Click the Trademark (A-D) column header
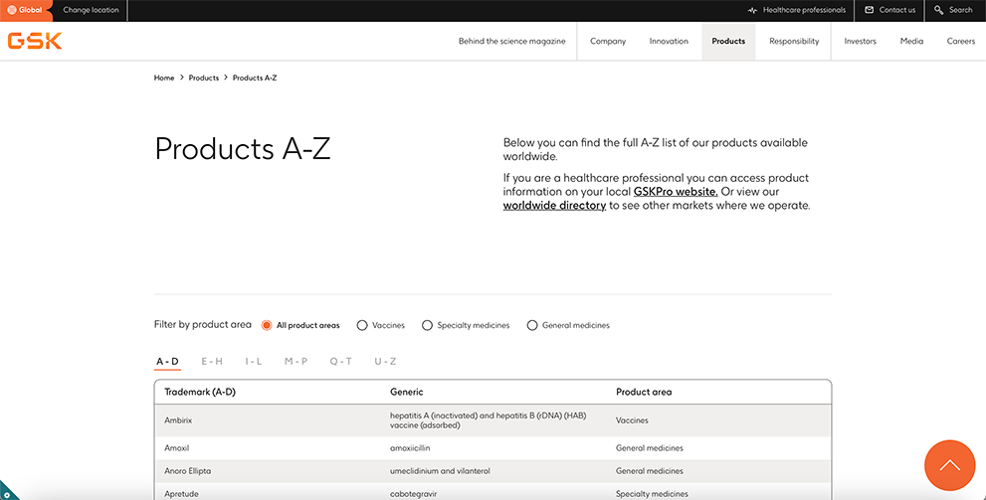The width and height of the screenshot is (986, 500). coord(200,392)
